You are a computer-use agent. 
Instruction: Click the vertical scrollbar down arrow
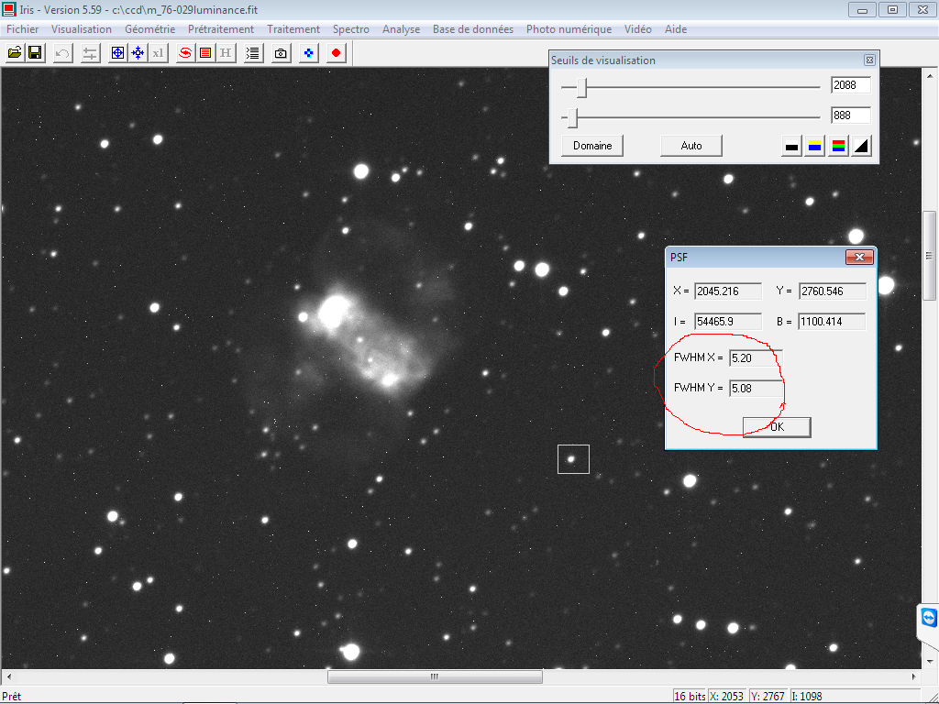tap(930, 661)
